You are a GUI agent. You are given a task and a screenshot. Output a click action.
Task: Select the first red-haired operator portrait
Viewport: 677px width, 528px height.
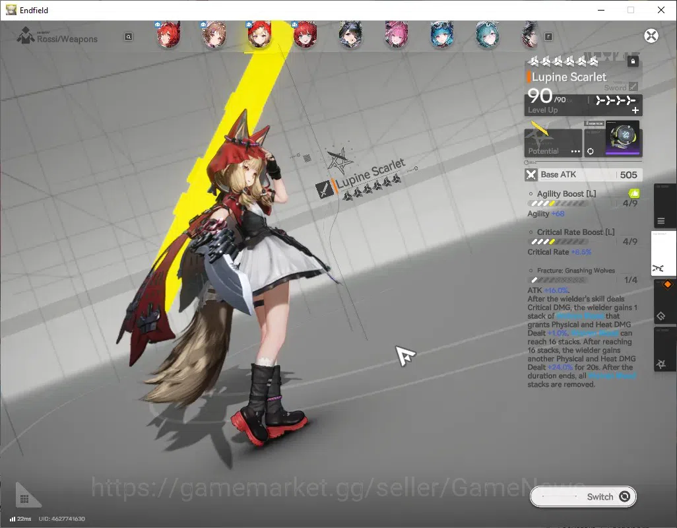[x=168, y=34]
